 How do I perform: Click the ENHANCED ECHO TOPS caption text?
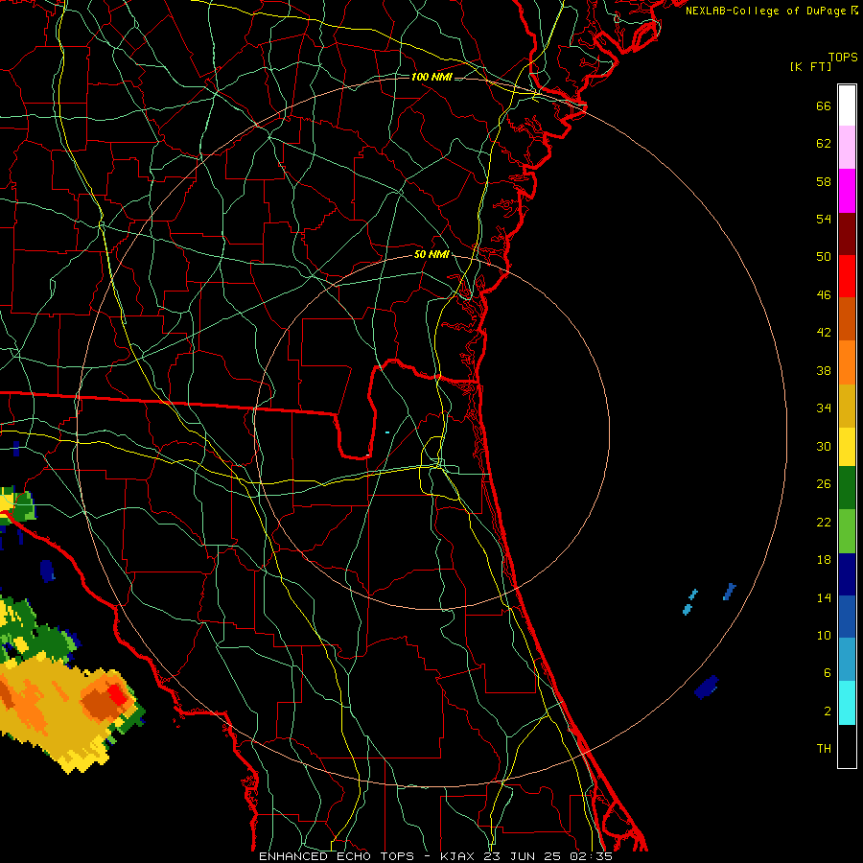click(337, 856)
